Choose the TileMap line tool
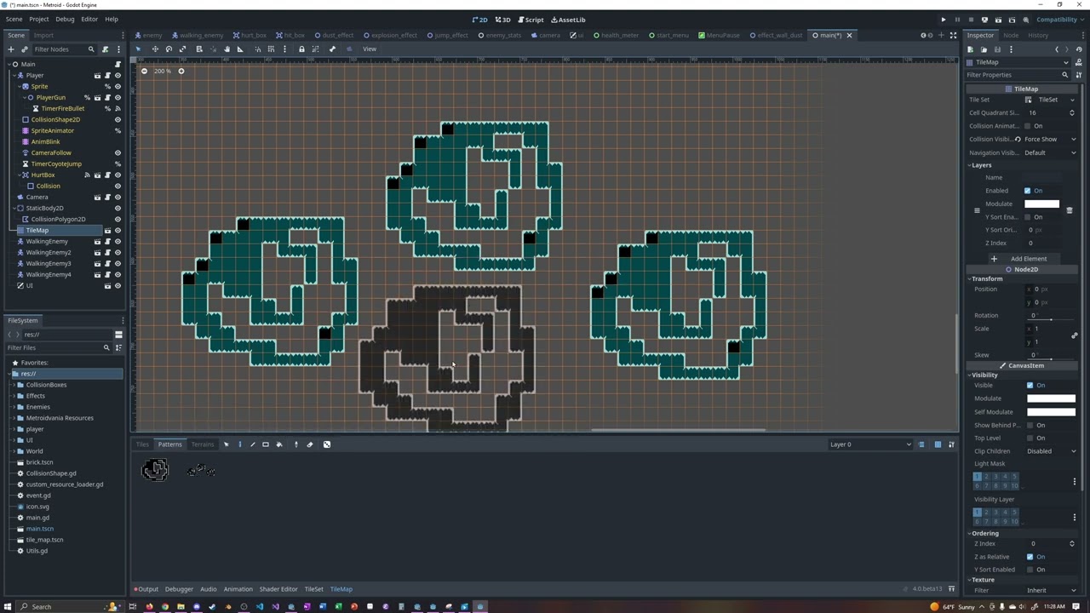This screenshot has width=1090, height=613. pos(252,444)
